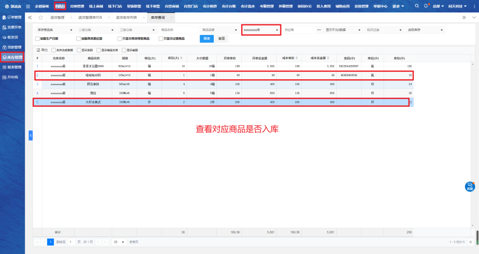The width and height of the screenshot is (479, 254).
Task: Open 报表管理 in the left sidebar
Action: (12, 67)
